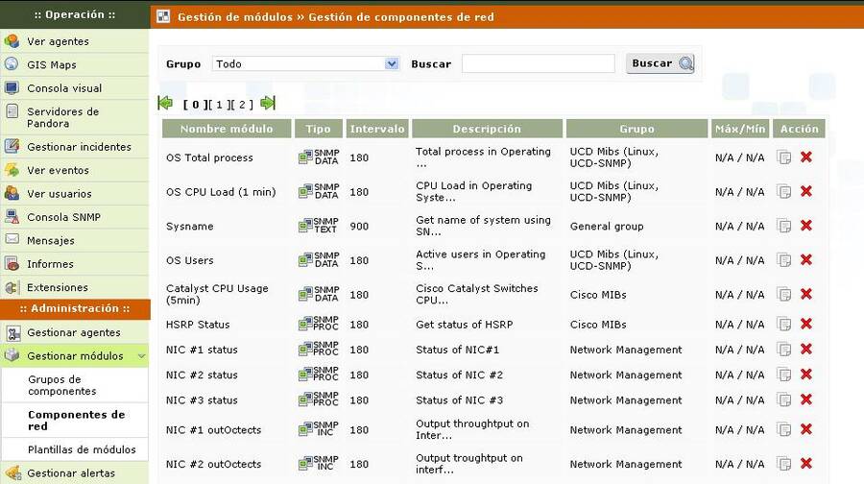864x484 pixels.
Task: Duplicate the OS Users module
Action: (x=783, y=260)
